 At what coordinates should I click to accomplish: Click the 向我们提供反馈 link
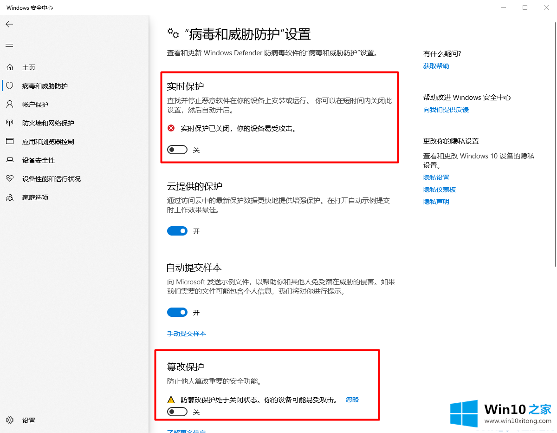coord(446,110)
